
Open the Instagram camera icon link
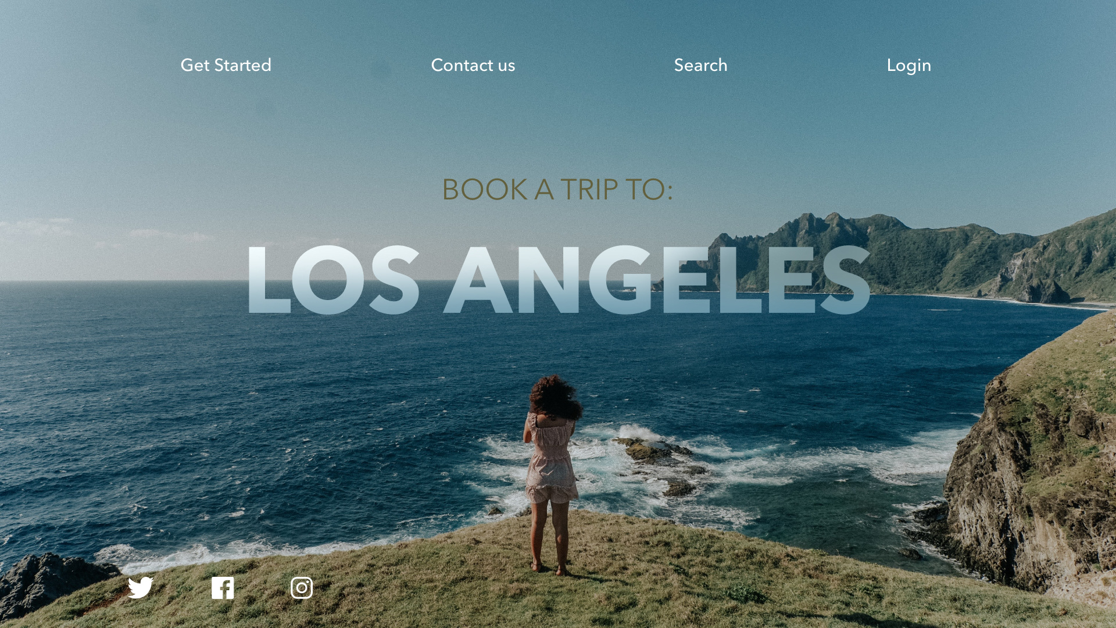click(302, 588)
